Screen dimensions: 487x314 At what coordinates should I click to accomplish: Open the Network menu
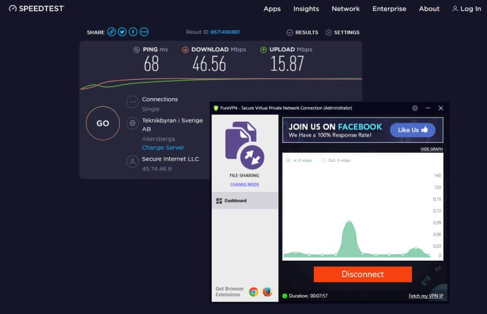[346, 9]
